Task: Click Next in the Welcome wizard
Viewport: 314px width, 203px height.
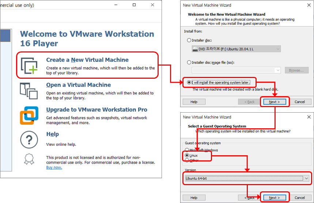Action: [275, 102]
